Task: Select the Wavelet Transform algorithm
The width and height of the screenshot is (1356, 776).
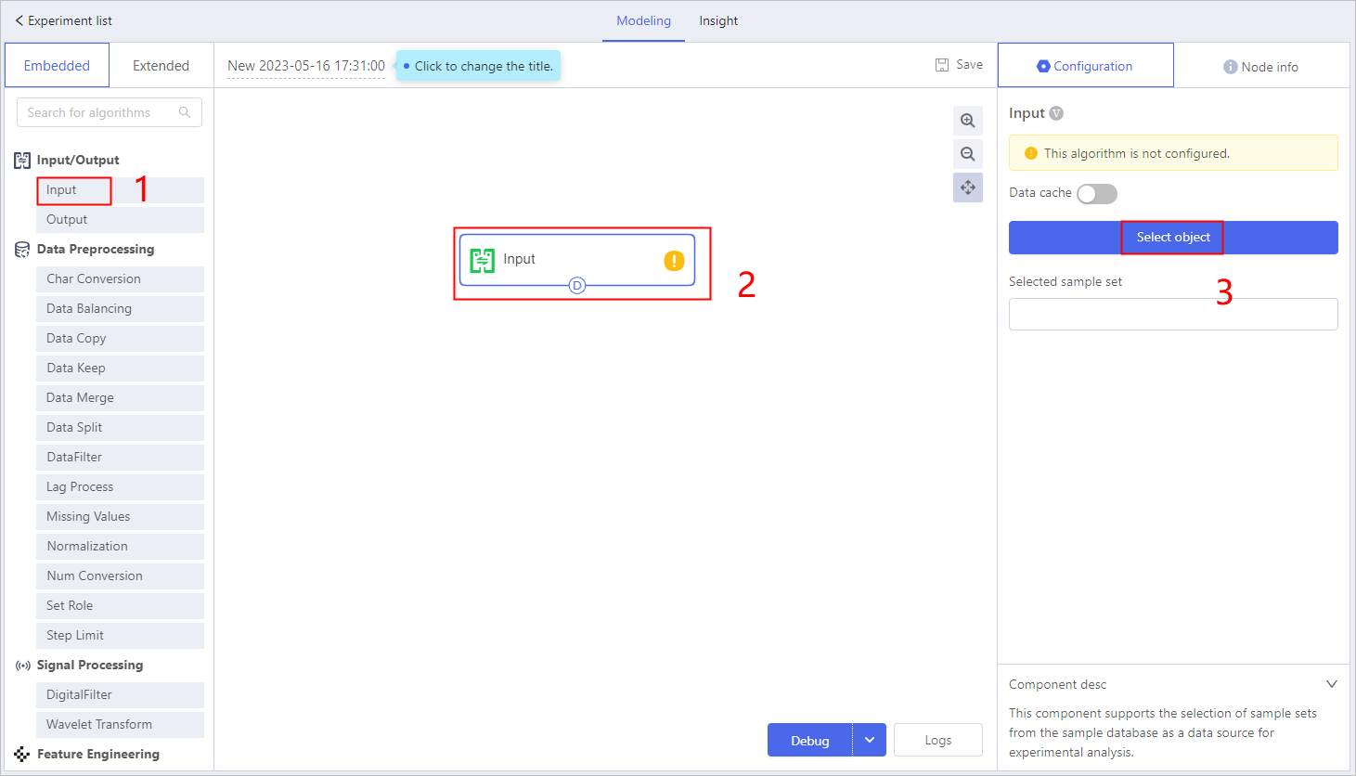Action: tap(99, 724)
